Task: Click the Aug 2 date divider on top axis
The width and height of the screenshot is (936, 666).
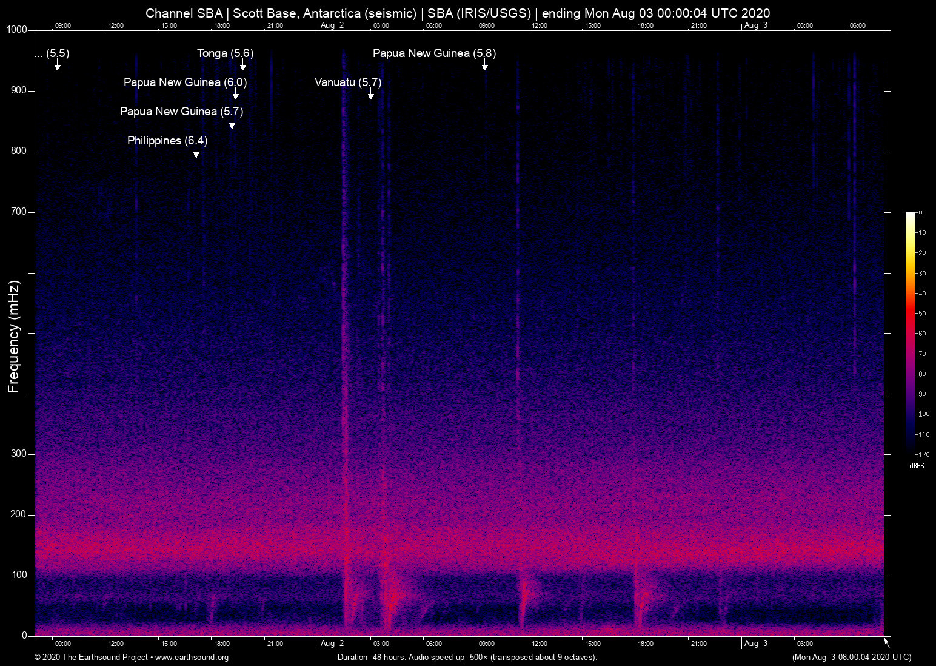Action: point(332,25)
